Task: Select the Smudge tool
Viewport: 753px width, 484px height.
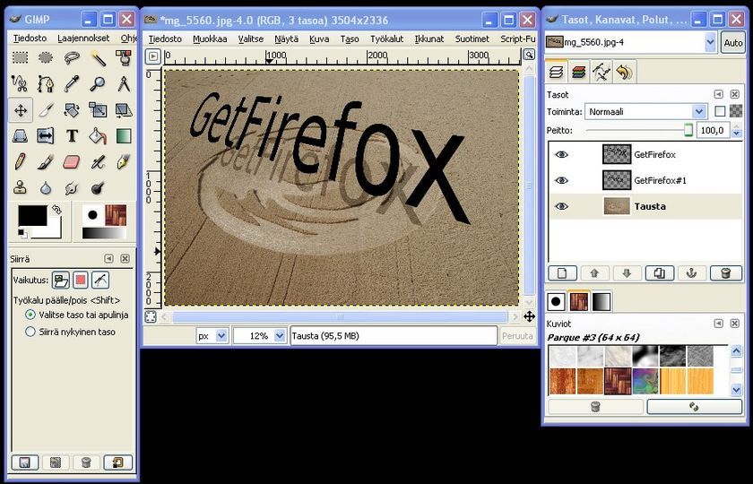Action: click(72, 187)
